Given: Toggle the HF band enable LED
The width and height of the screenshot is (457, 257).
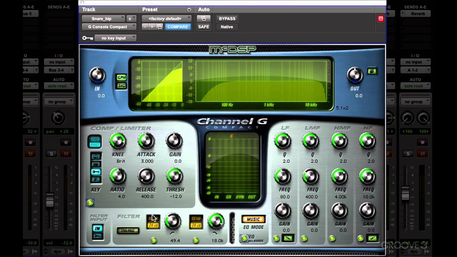Looking at the screenshot, I should (x=361, y=238).
